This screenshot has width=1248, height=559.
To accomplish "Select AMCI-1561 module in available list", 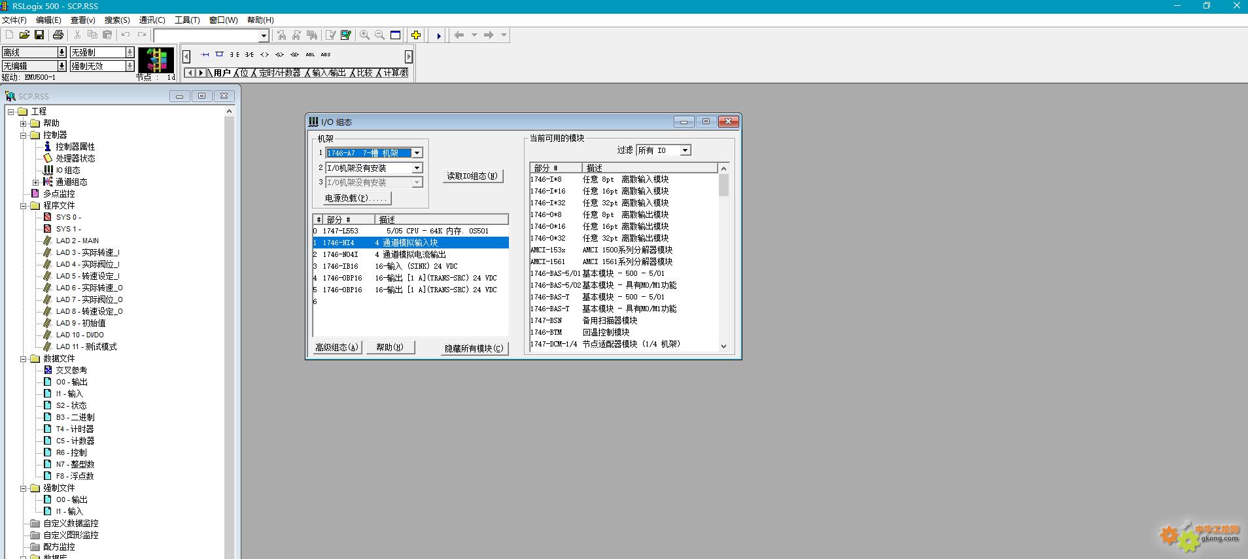I will click(623, 262).
